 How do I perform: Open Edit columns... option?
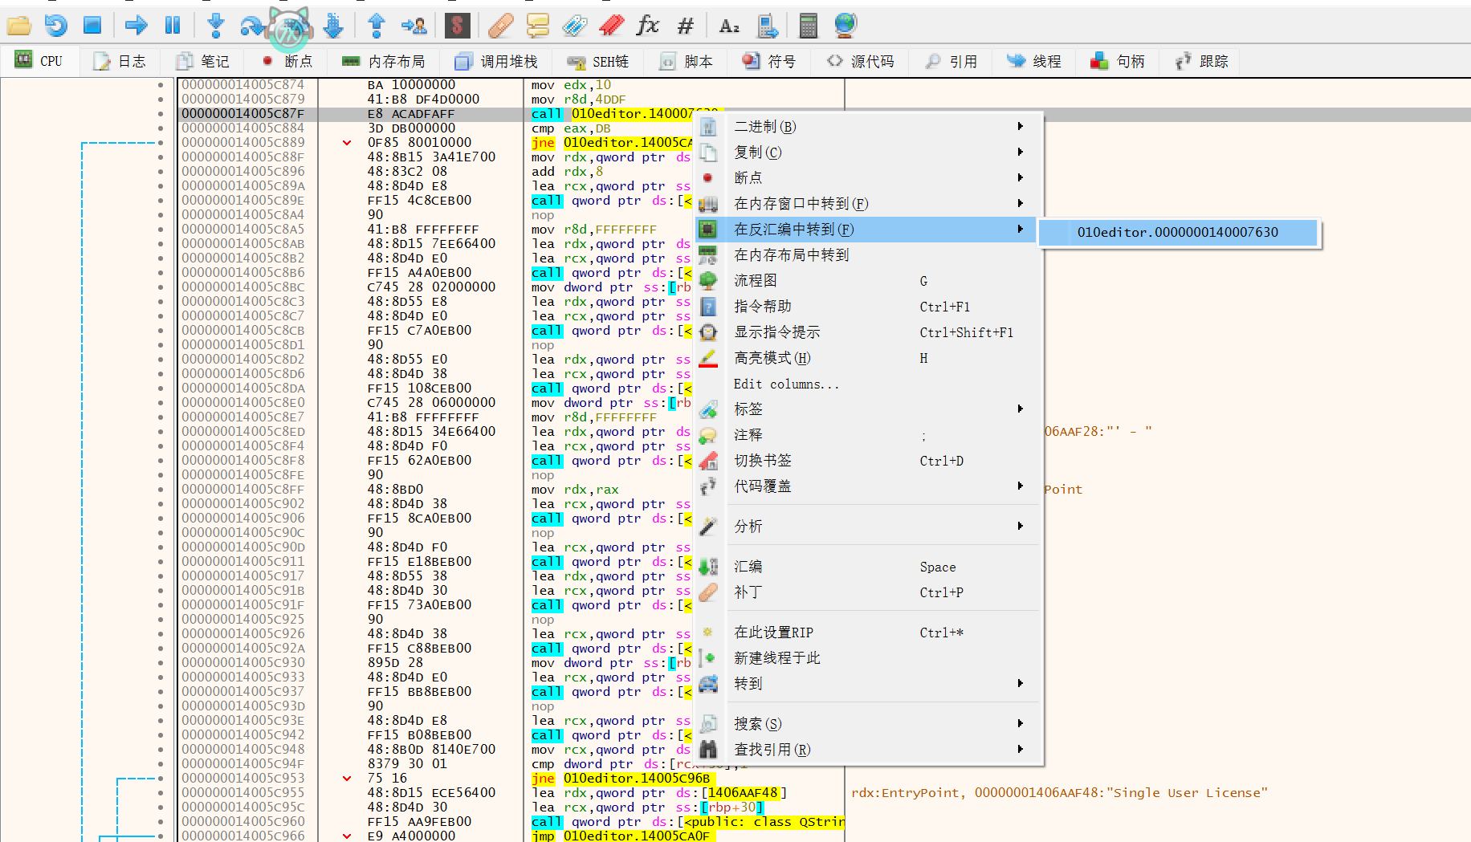click(x=786, y=384)
